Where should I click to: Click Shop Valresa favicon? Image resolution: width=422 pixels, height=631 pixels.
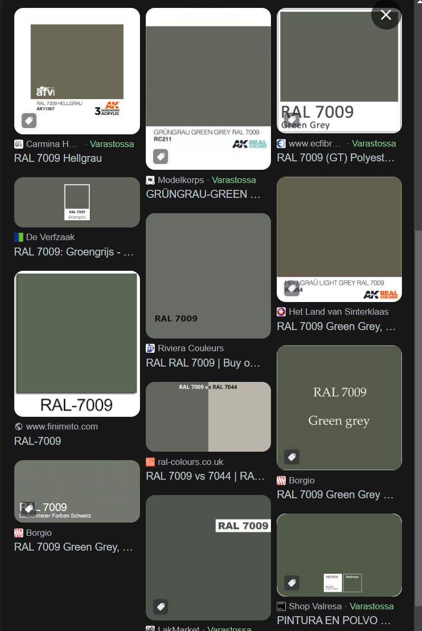coord(281,606)
